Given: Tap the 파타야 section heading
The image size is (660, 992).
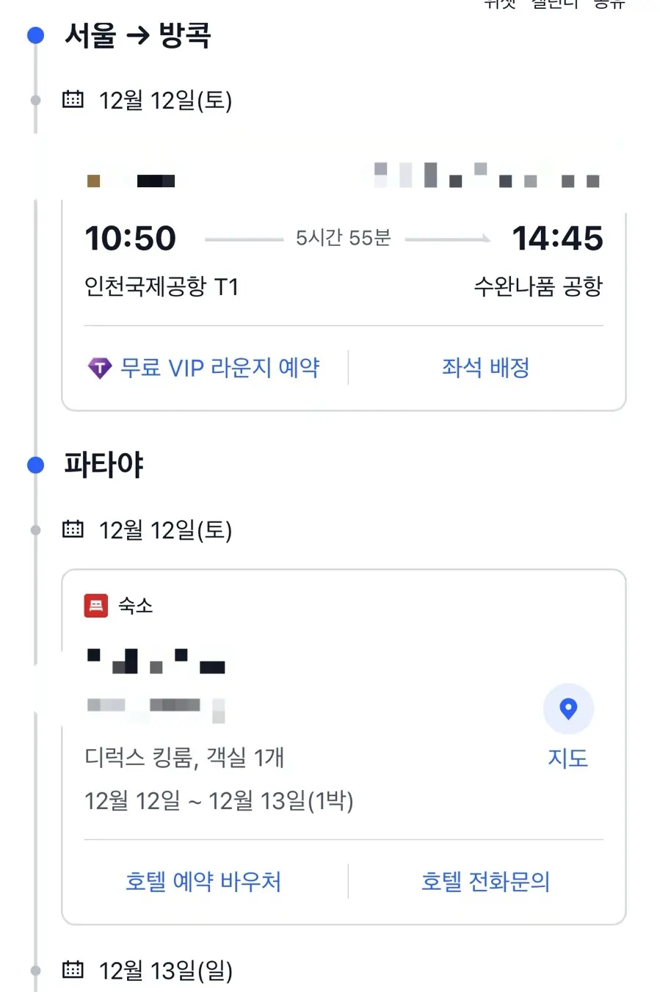Looking at the screenshot, I should coord(104,465).
